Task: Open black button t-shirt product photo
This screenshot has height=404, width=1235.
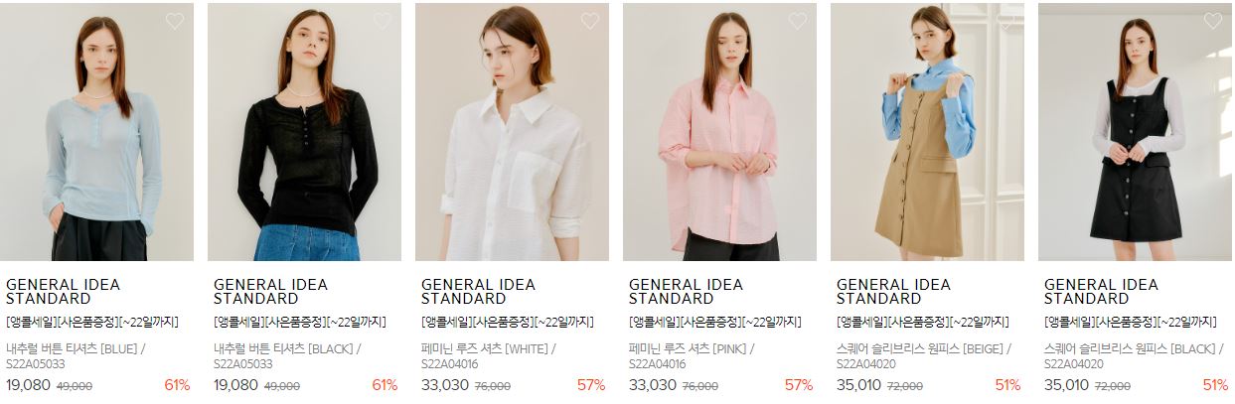Action: coord(304,132)
